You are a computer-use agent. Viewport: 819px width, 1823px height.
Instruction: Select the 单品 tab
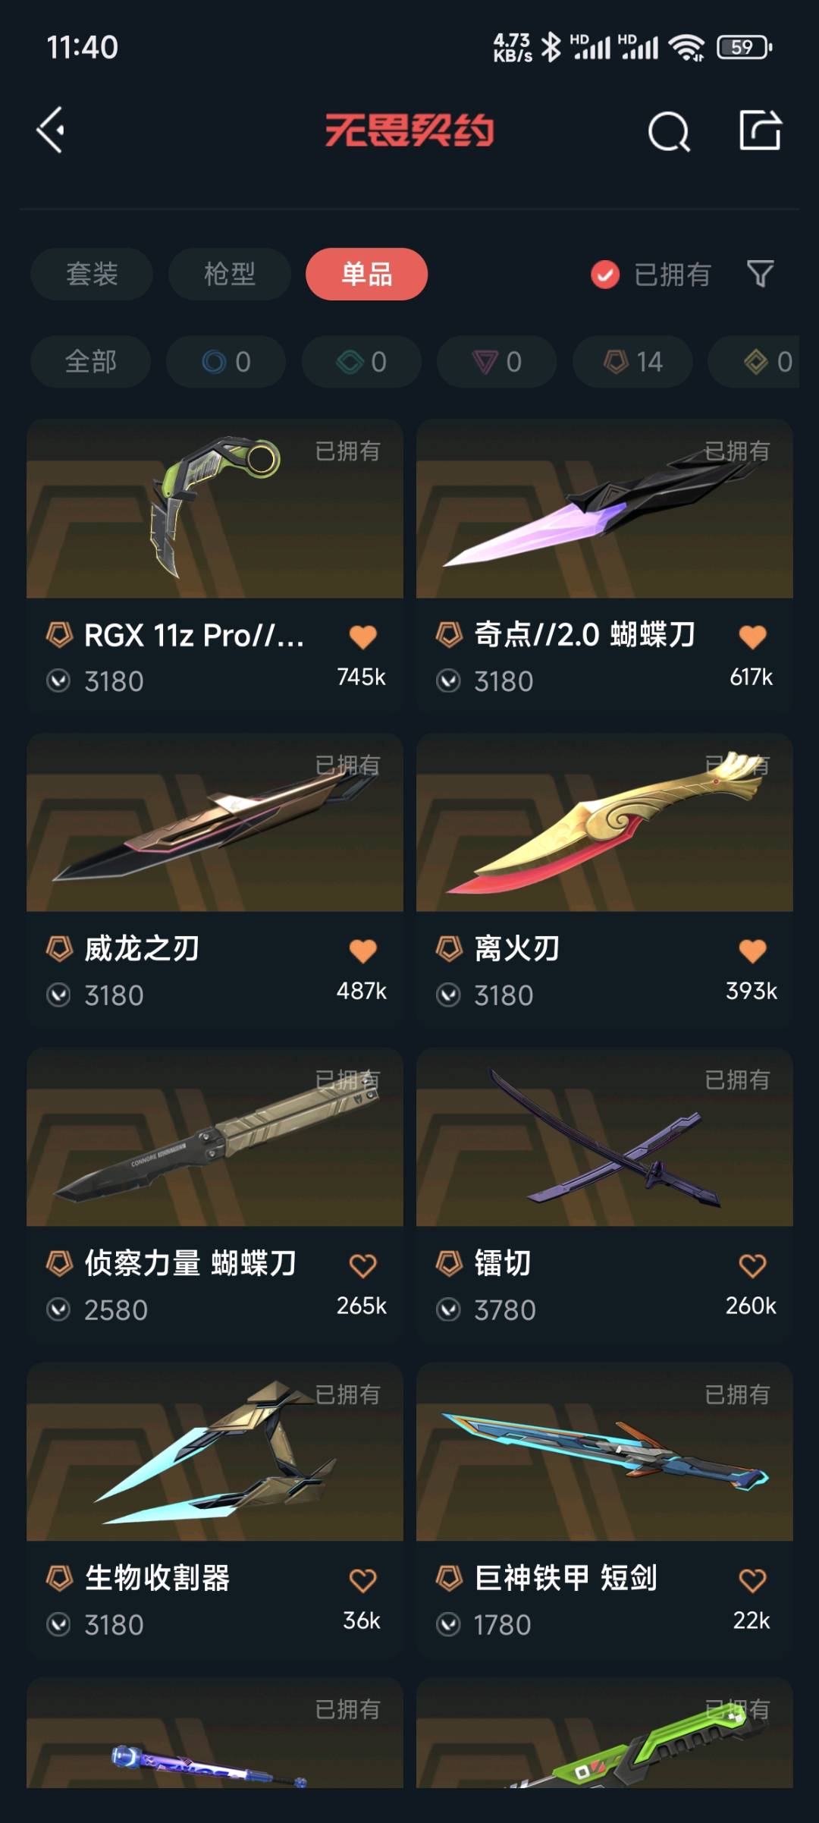tap(367, 274)
